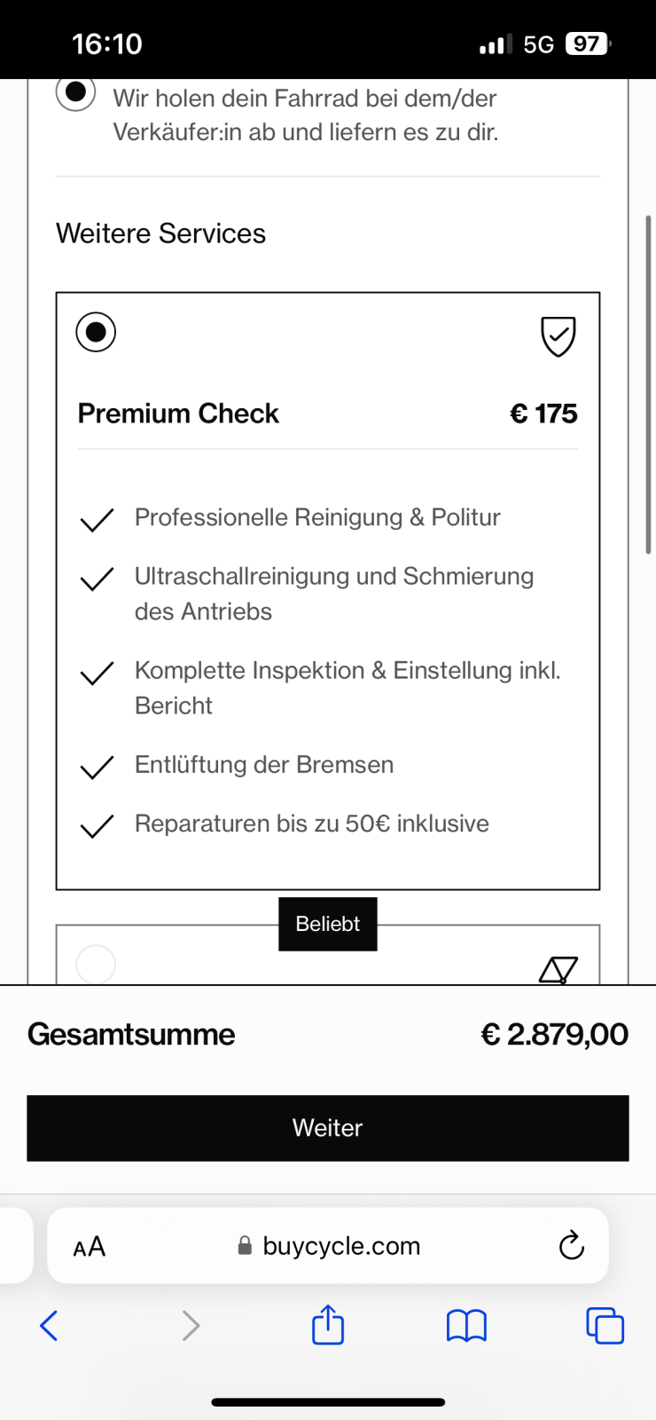Tap the lock icon beside buycycle.com
The width and height of the screenshot is (656, 1420).
(245, 1246)
